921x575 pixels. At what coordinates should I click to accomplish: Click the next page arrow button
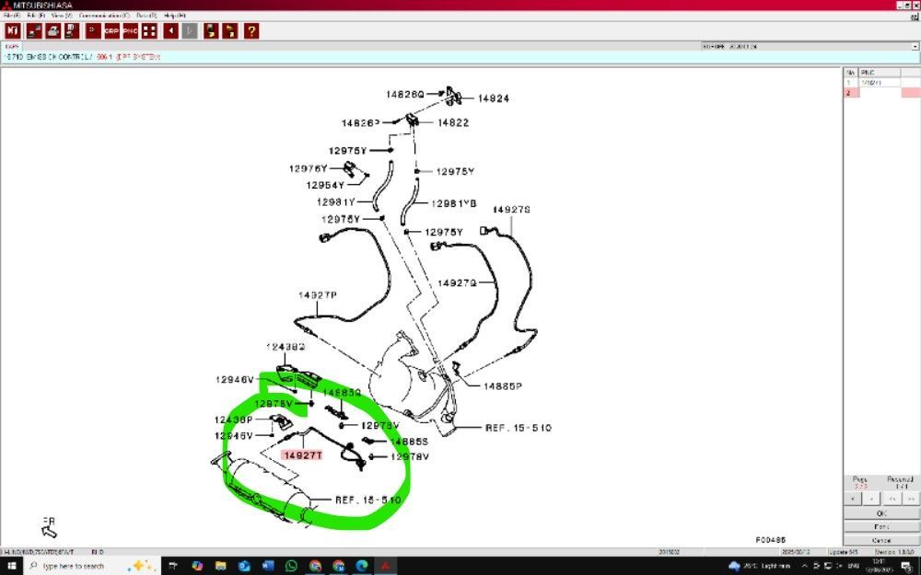tap(872, 498)
